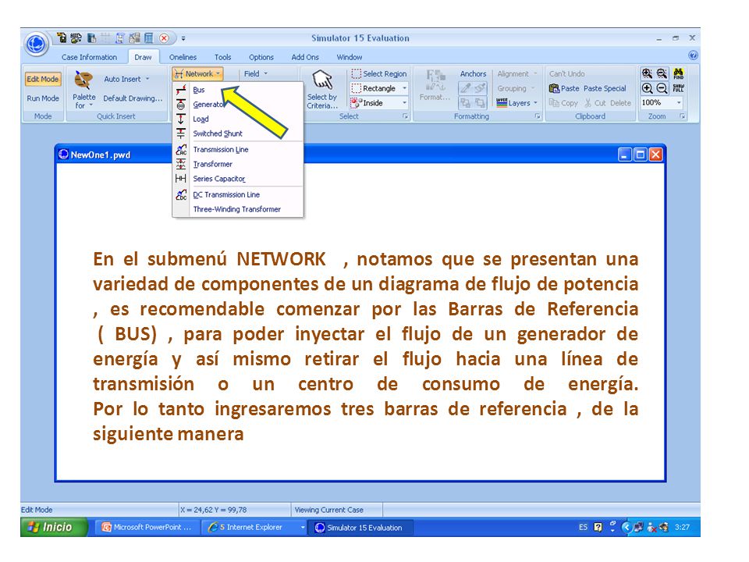Open the Tools tab
The height and width of the screenshot is (562, 749).
pyautogui.click(x=222, y=57)
